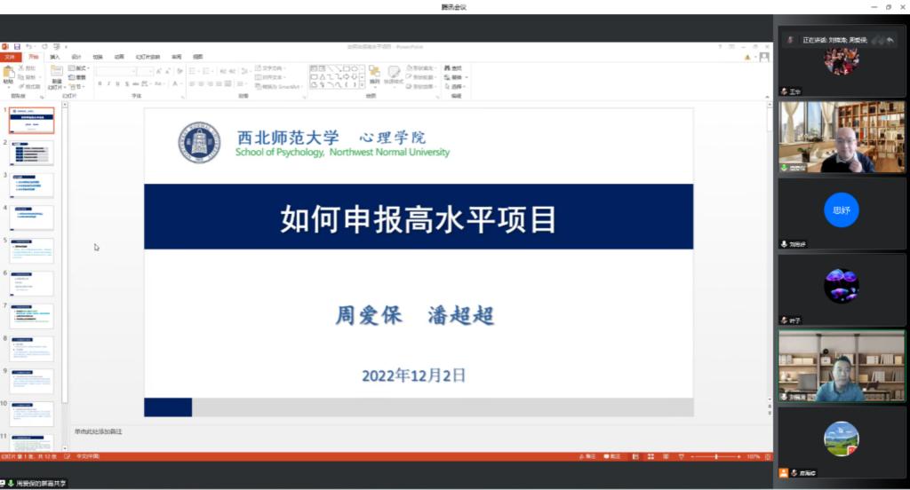
Task: Click the Save icon in quick access toolbar
Action: click(x=16, y=46)
